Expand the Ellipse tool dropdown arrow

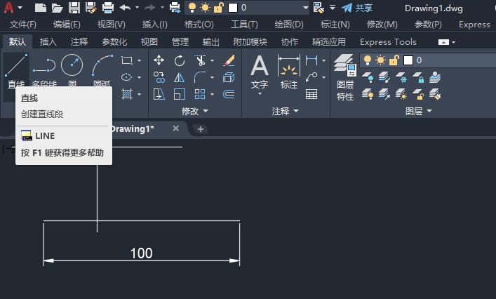pos(139,77)
